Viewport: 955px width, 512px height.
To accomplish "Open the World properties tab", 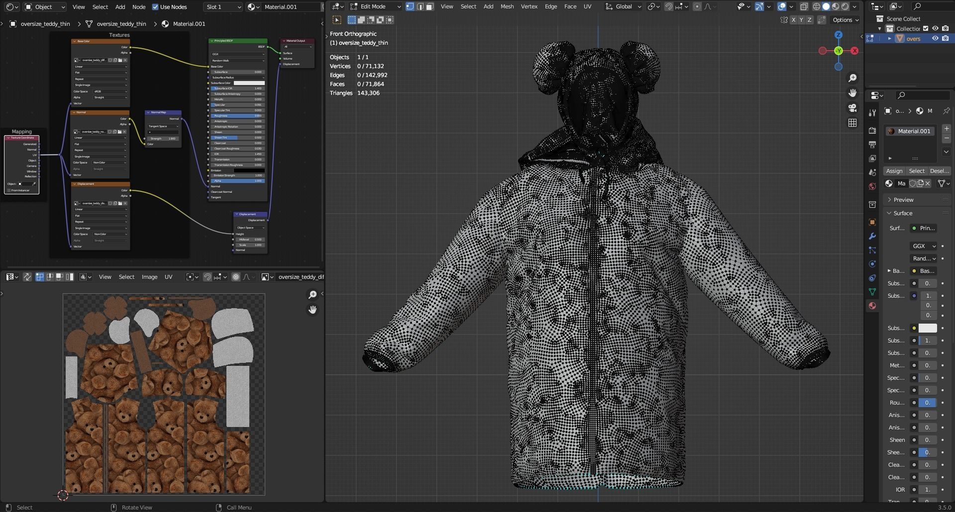I will tap(872, 186).
